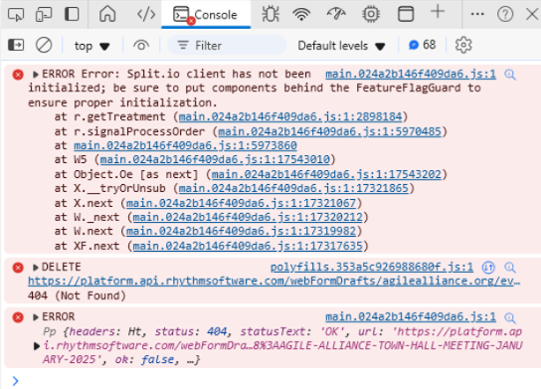Open the Welcome home tool

pyautogui.click(x=107, y=15)
